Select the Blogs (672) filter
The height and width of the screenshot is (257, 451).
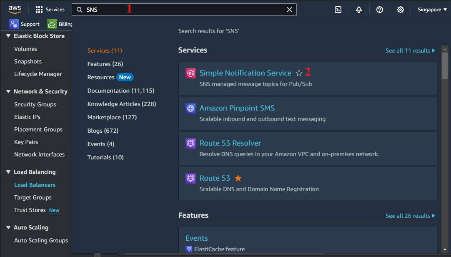click(103, 131)
